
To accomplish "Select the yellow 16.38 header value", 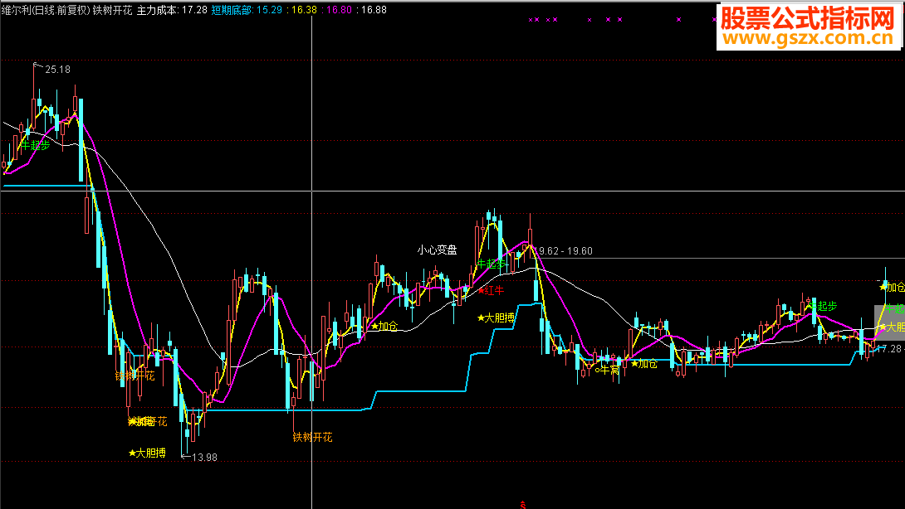I will pyautogui.click(x=302, y=10).
